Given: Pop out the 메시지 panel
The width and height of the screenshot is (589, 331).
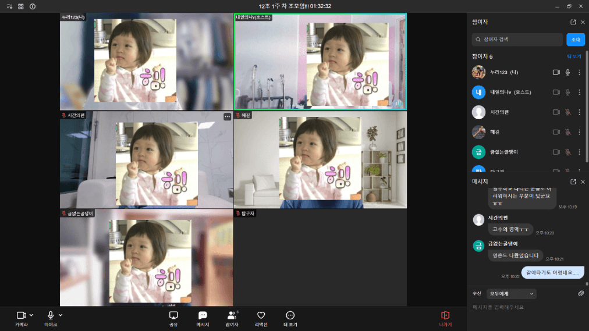Looking at the screenshot, I should pos(573,181).
